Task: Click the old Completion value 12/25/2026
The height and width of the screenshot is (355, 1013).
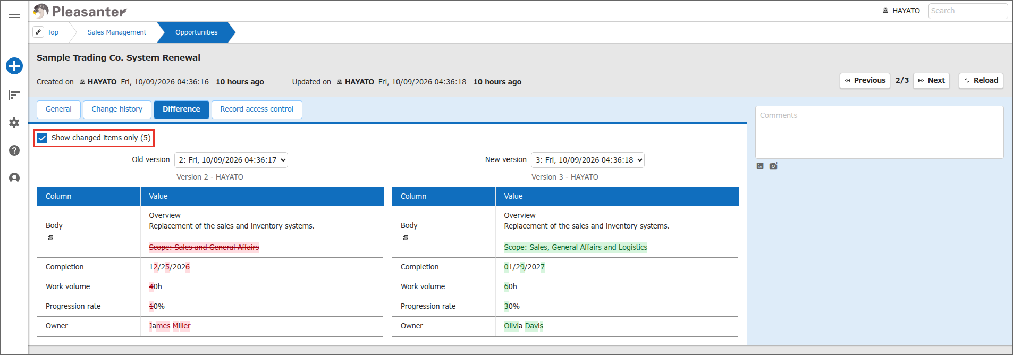Action: pos(170,267)
